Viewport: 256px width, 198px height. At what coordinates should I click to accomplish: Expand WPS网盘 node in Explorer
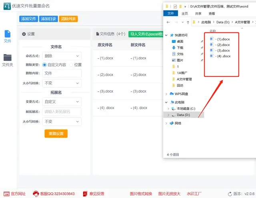(x=166, y=94)
